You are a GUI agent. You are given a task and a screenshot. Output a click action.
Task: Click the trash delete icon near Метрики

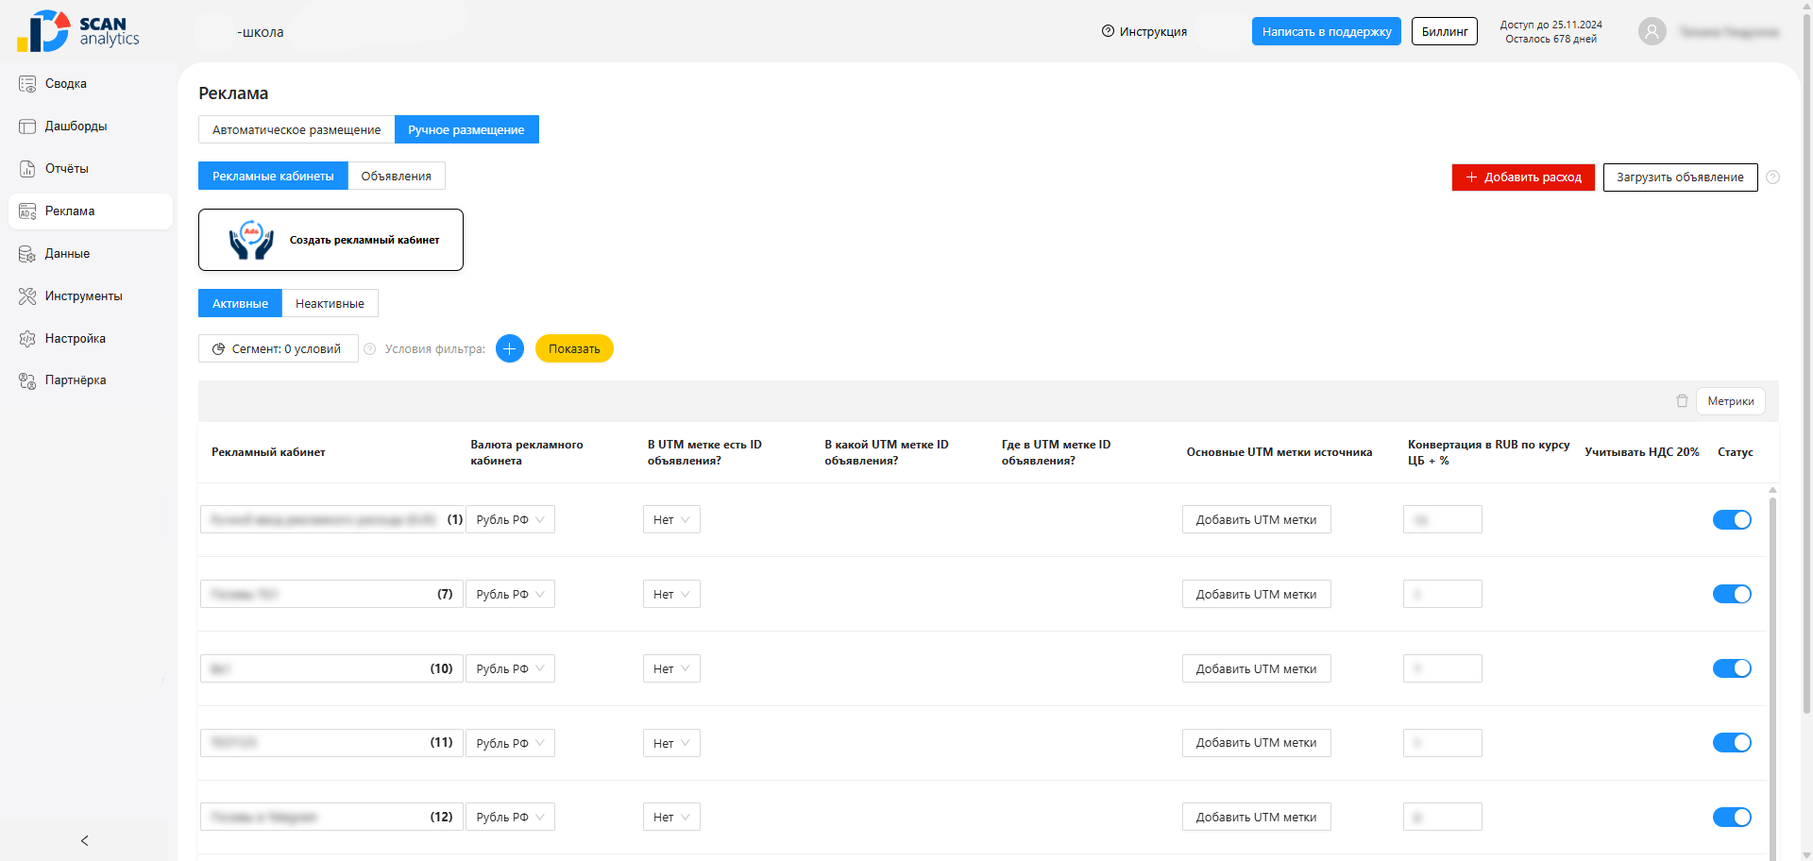click(x=1682, y=401)
